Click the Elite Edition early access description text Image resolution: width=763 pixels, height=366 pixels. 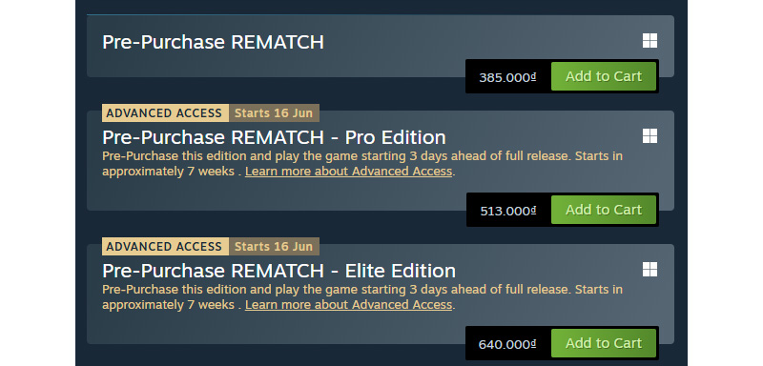pos(362,297)
